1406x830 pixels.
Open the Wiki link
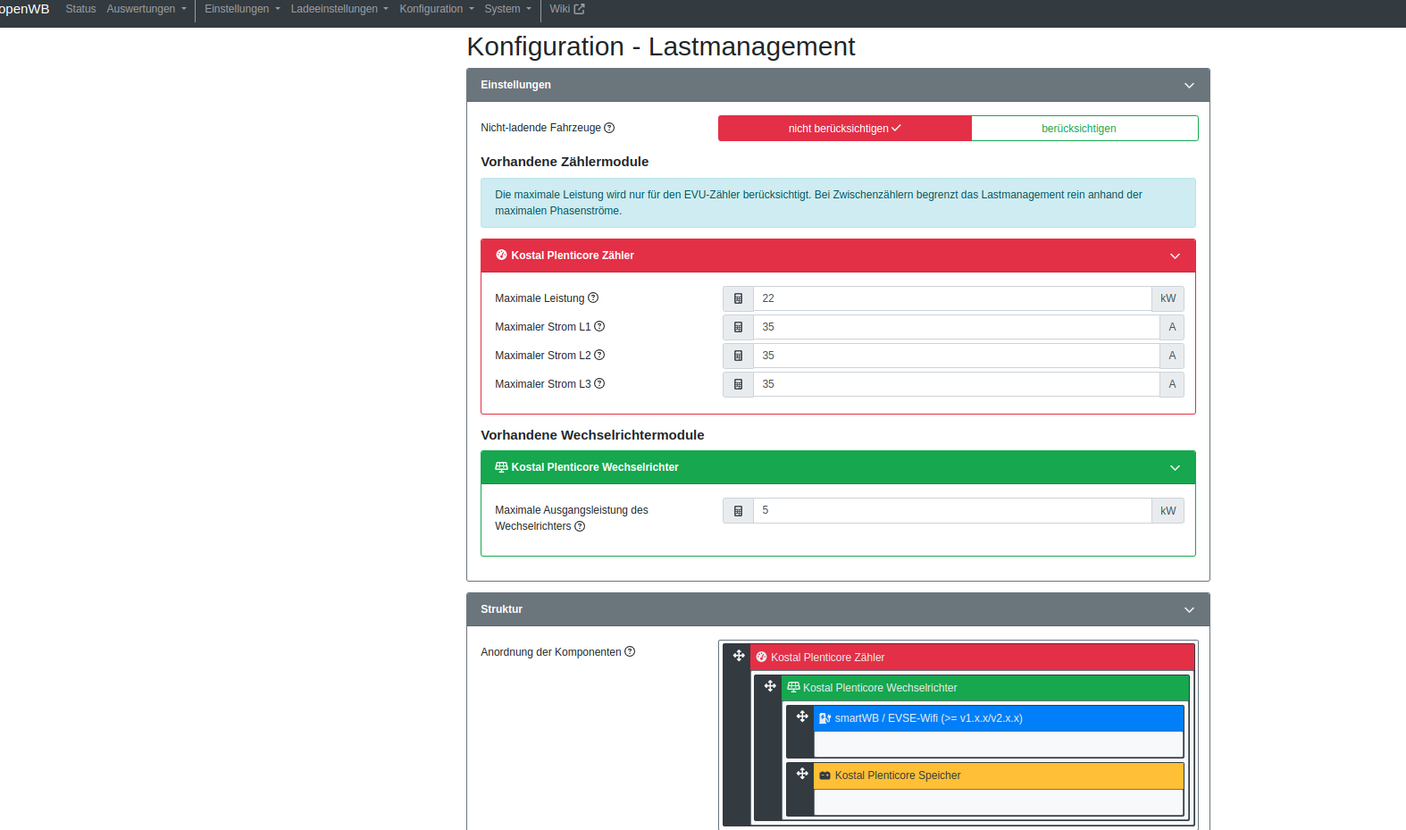click(x=567, y=9)
